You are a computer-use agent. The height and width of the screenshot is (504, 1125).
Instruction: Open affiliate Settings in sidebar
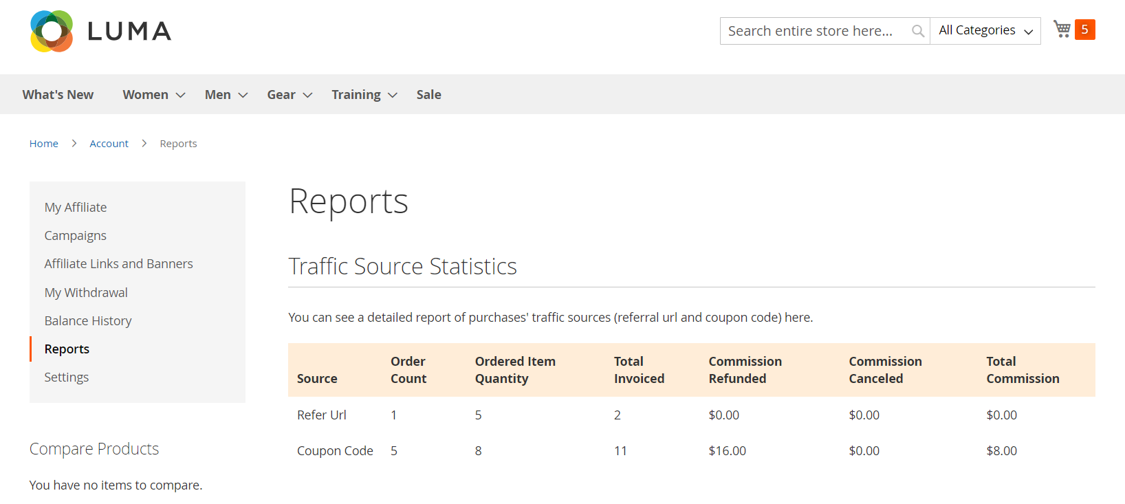tap(67, 377)
